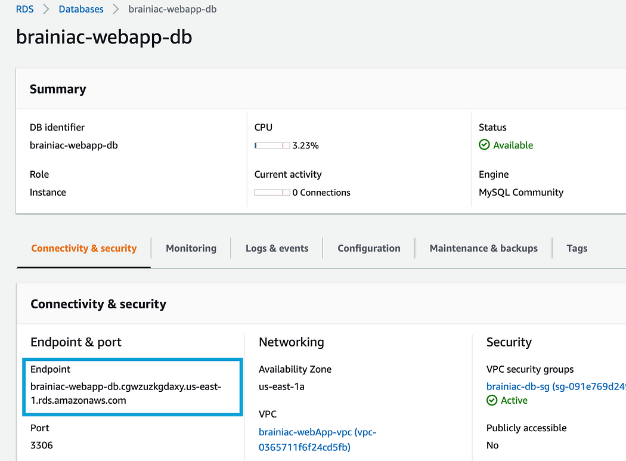Click the Active security group status text
Screen dimensions: 626x461
pos(514,400)
